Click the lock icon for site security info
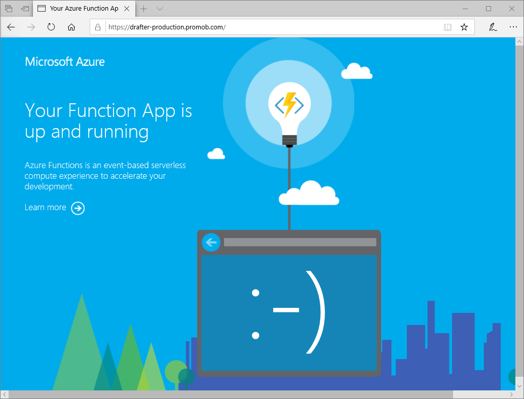Image resolution: width=524 pixels, height=399 pixels. 98,27
